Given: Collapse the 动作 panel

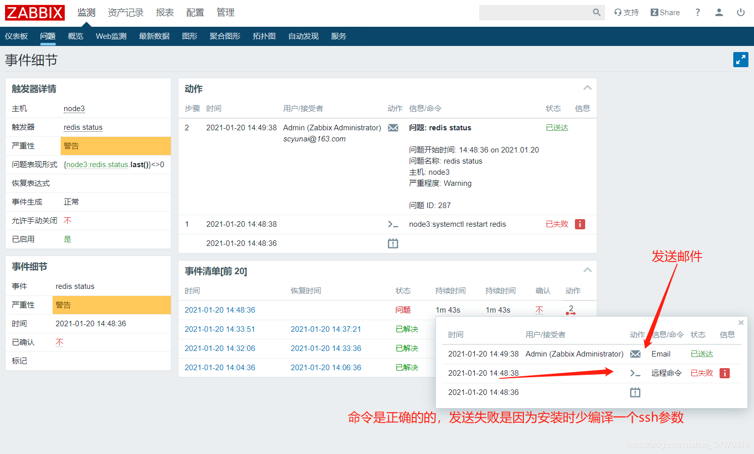Looking at the screenshot, I should coord(587,88).
